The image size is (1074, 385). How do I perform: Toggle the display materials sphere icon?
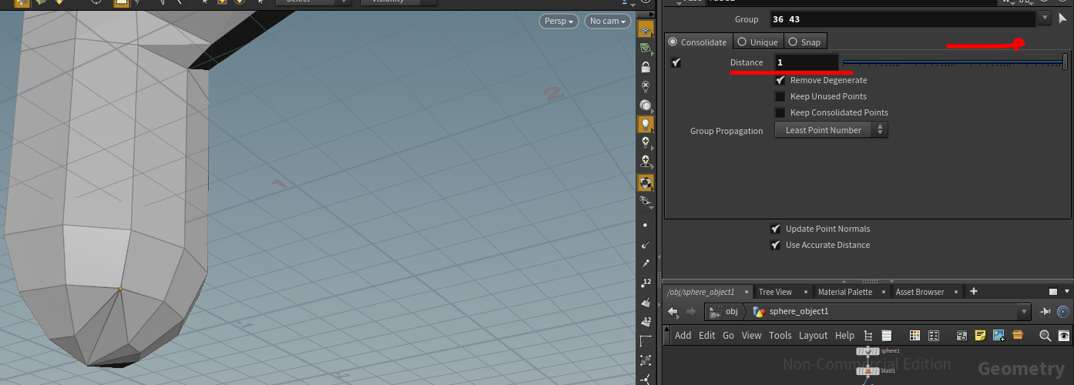[x=646, y=182]
